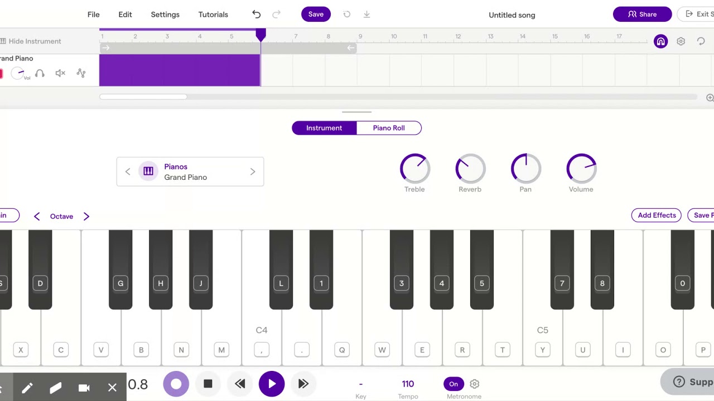Click the Untitled song title field
Screen dimensions: 714x401
click(512, 15)
